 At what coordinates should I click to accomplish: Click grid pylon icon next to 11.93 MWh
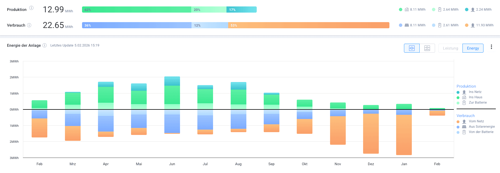[x=473, y=25]
